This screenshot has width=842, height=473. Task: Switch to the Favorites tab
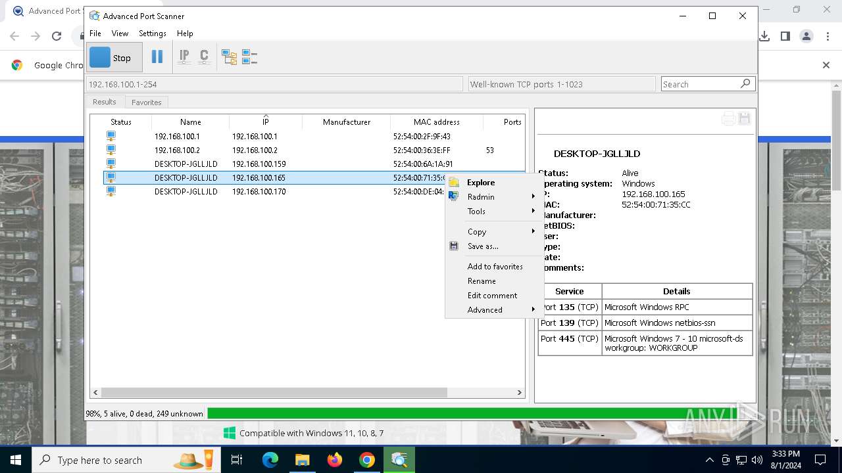146,102
